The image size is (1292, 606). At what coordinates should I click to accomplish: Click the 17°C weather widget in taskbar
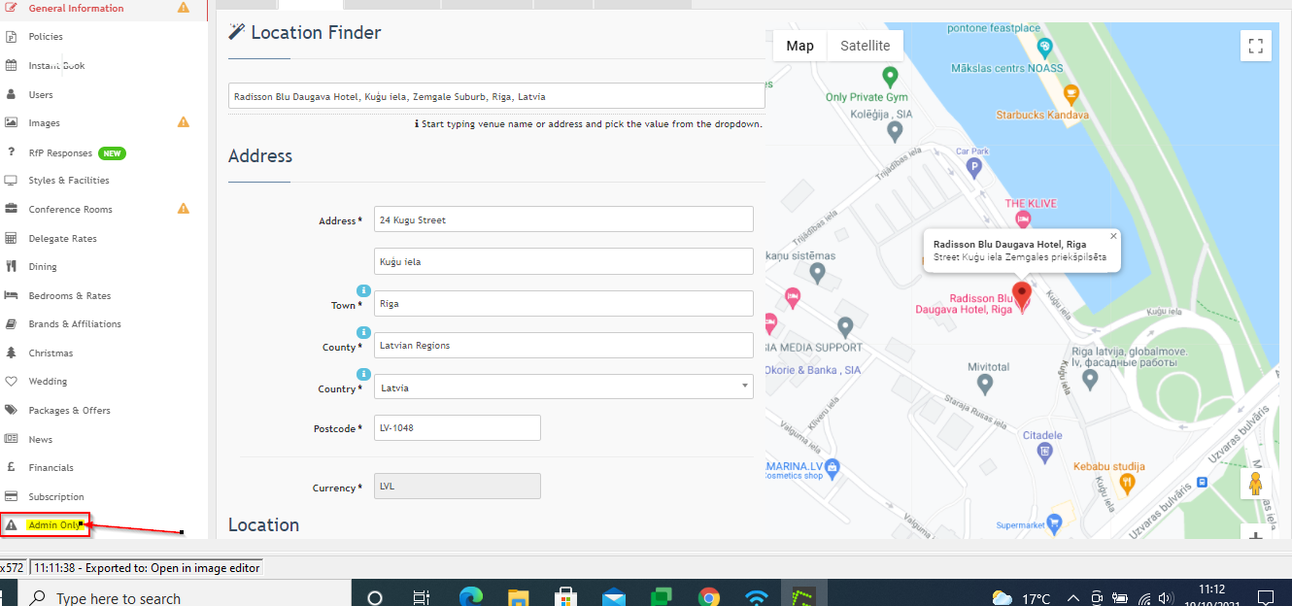coord(1022,597)
